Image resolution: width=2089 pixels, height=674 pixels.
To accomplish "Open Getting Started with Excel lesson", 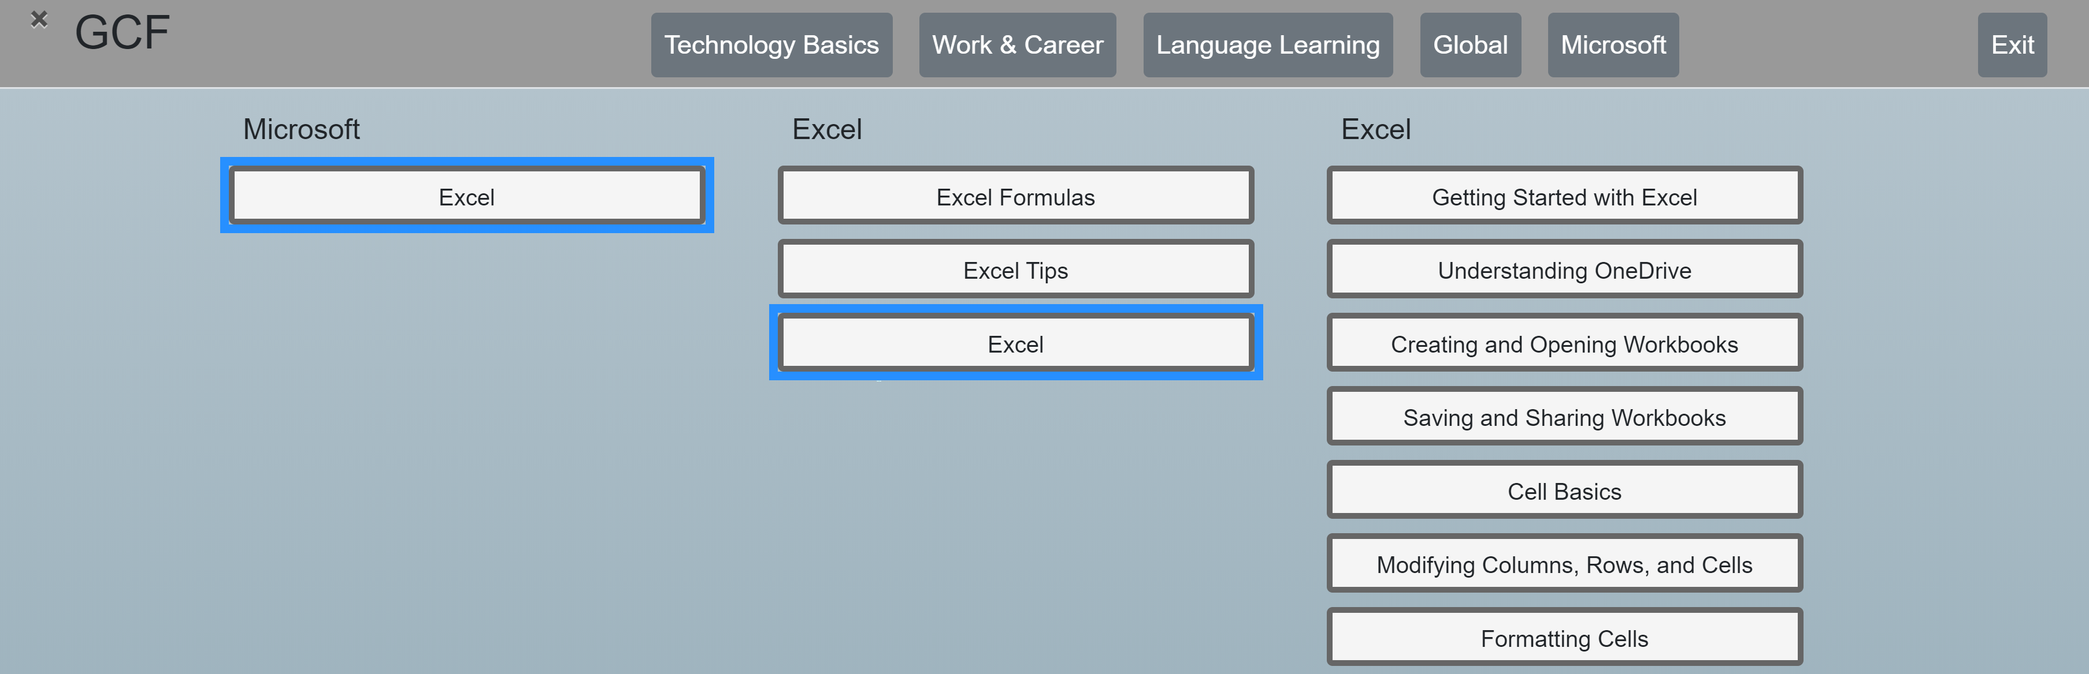I will (1564, 196).
